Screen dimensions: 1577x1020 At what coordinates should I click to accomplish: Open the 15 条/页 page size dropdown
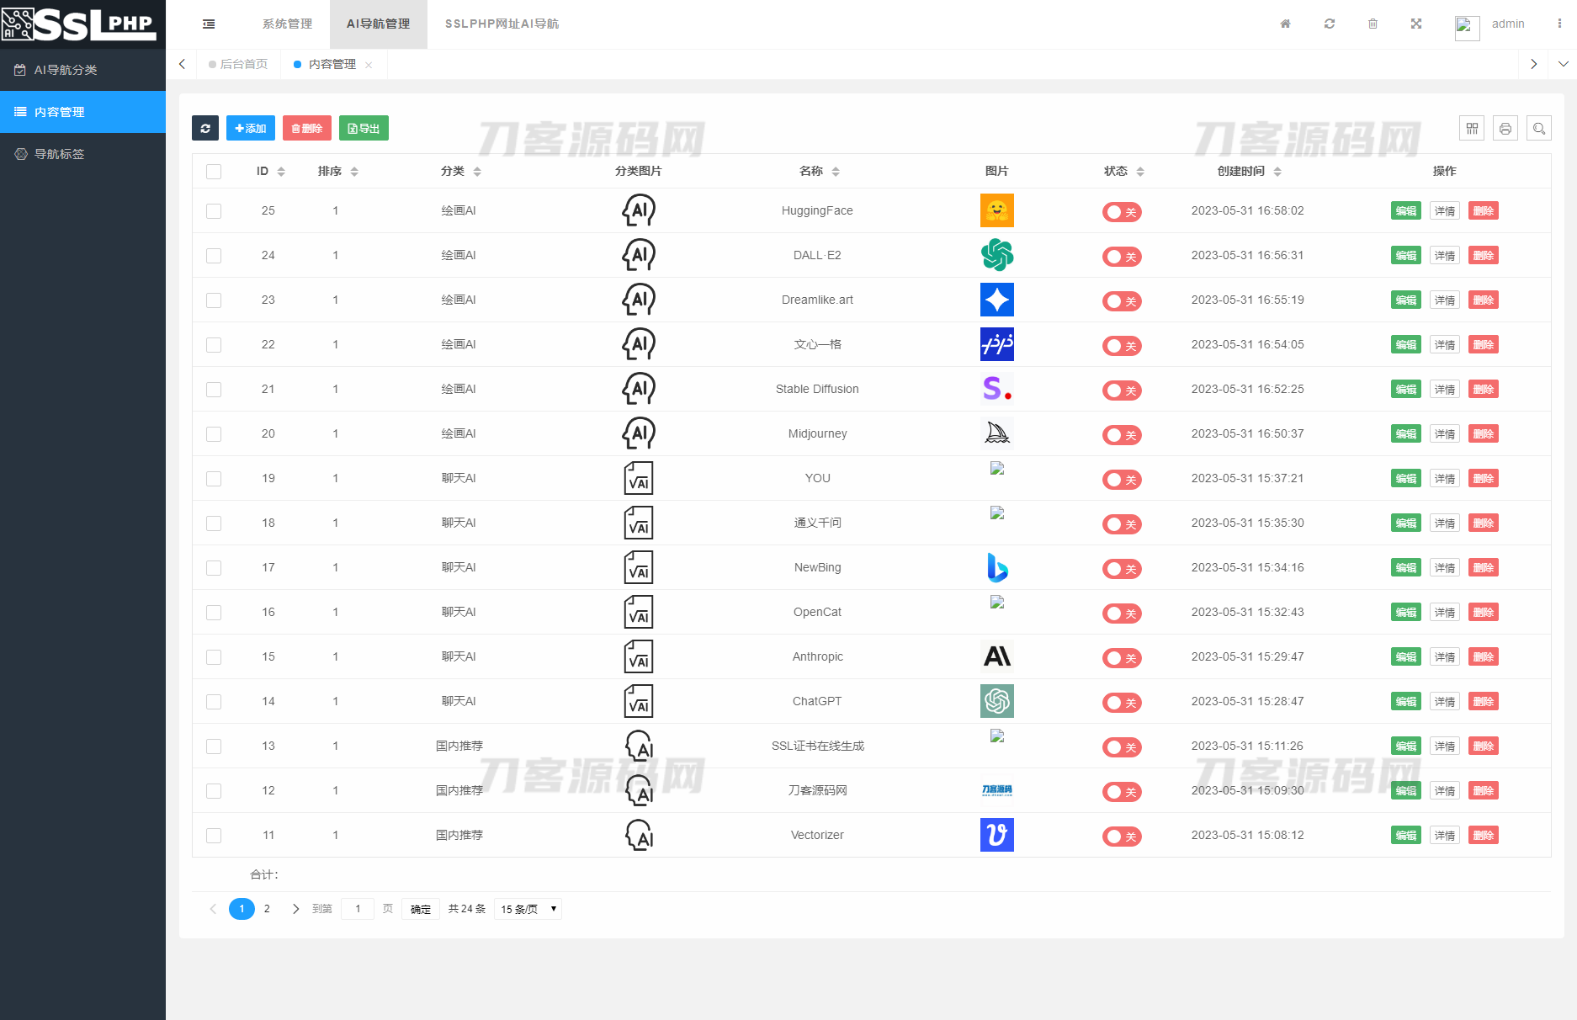tap(528, 909)
